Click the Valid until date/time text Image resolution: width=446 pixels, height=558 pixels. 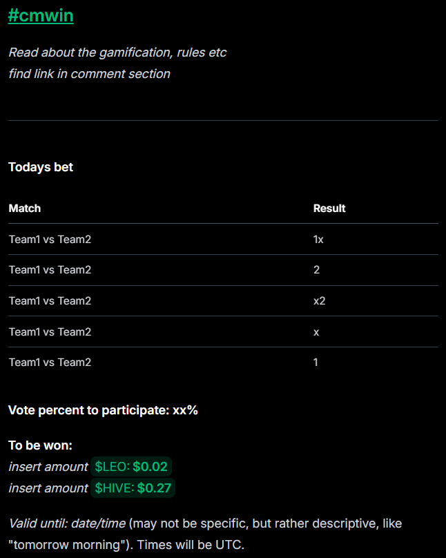click(x=67, y=523)
